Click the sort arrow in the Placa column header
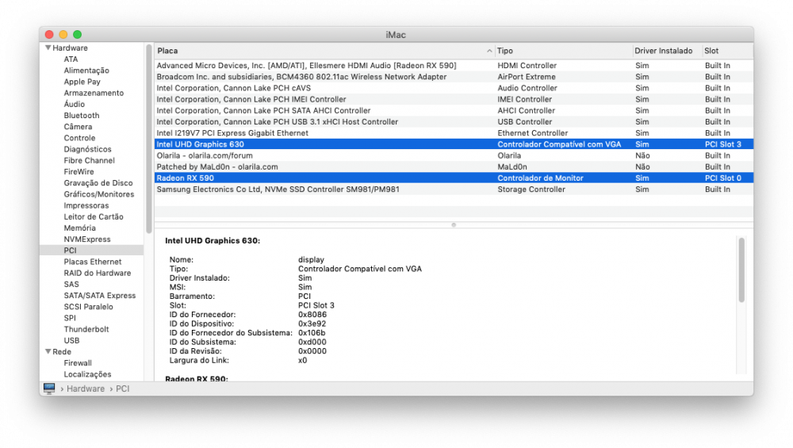 489,51
